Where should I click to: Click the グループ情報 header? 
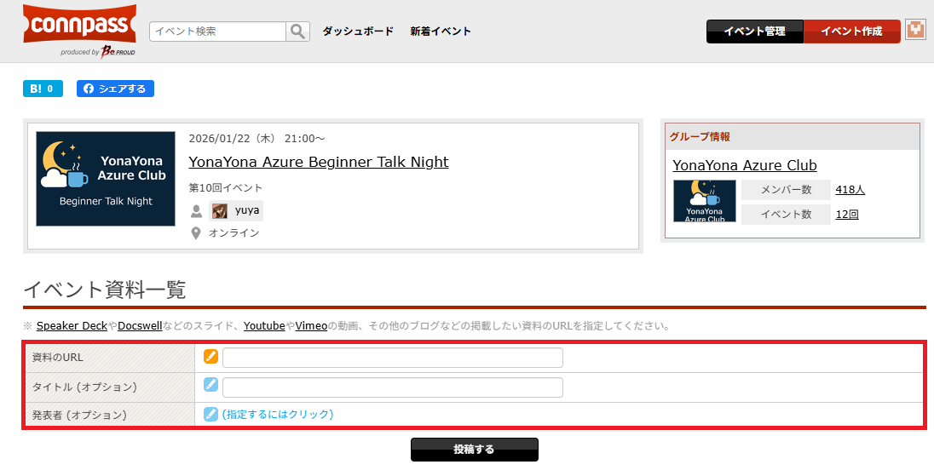700,137
